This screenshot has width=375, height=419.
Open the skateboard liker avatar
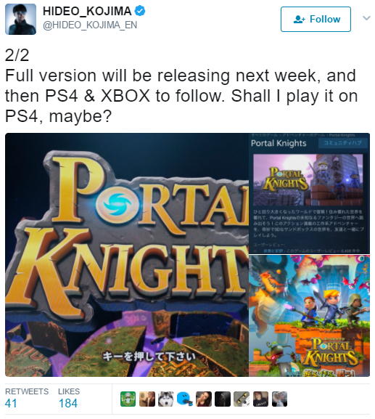click(x=242, y=399)
